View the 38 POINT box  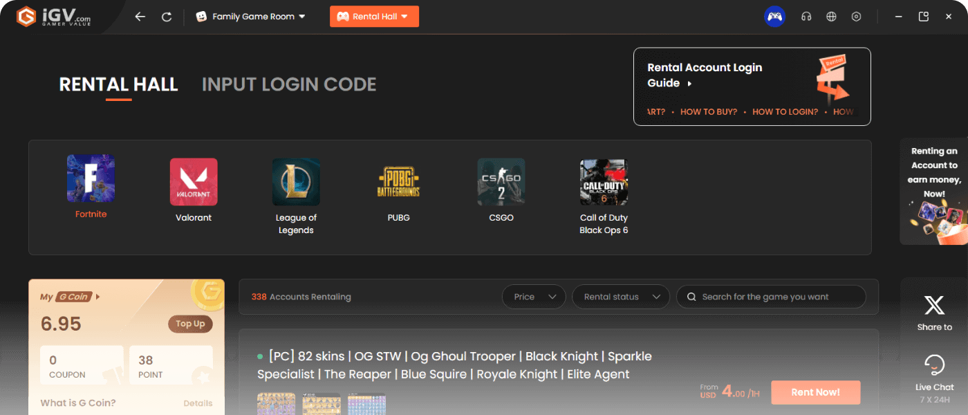pos(171,367)
